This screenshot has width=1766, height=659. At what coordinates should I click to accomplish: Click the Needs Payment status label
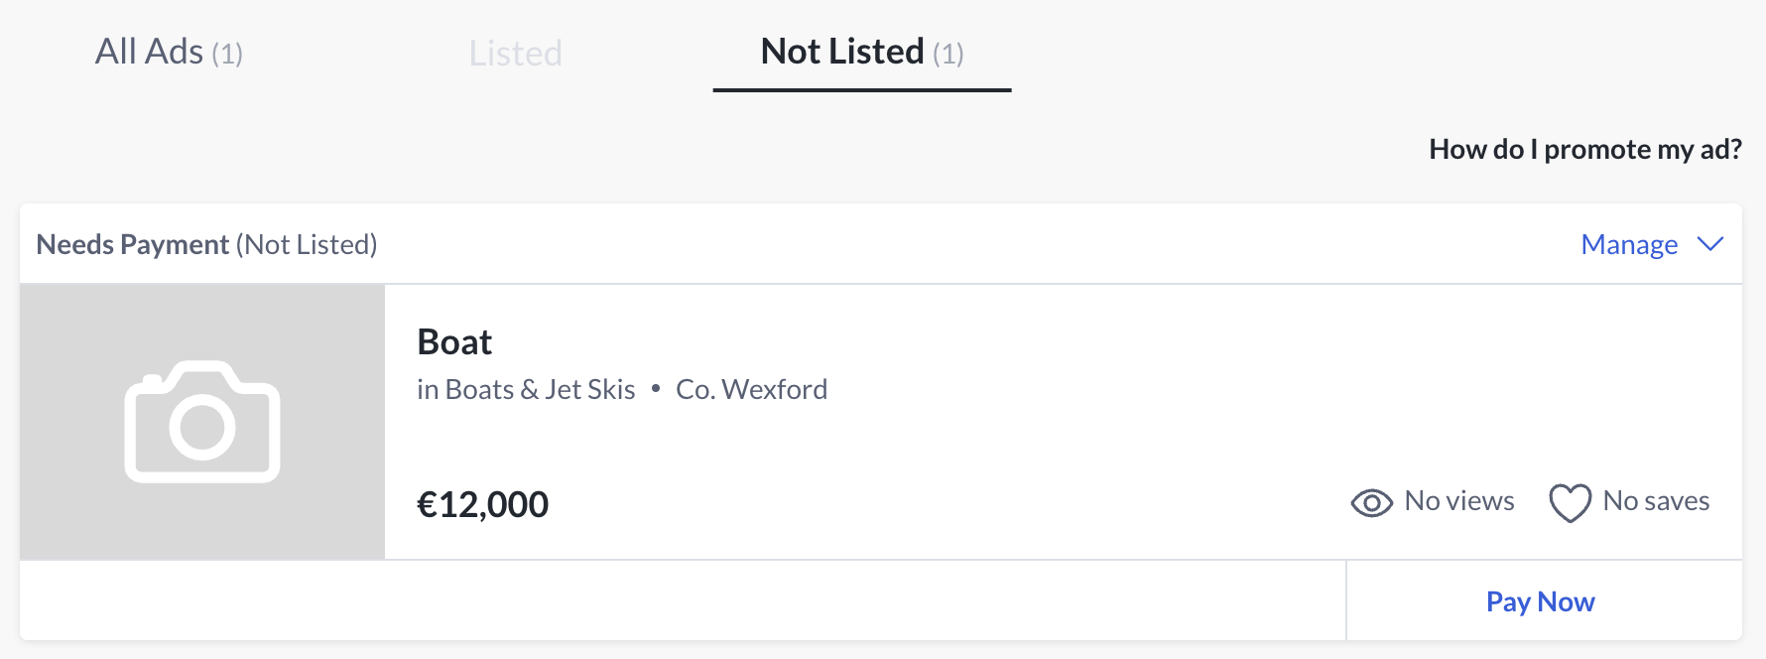coord(133,244)
